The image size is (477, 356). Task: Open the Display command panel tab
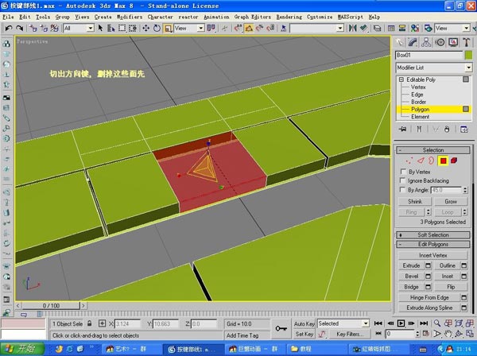(x=453, y=42)
